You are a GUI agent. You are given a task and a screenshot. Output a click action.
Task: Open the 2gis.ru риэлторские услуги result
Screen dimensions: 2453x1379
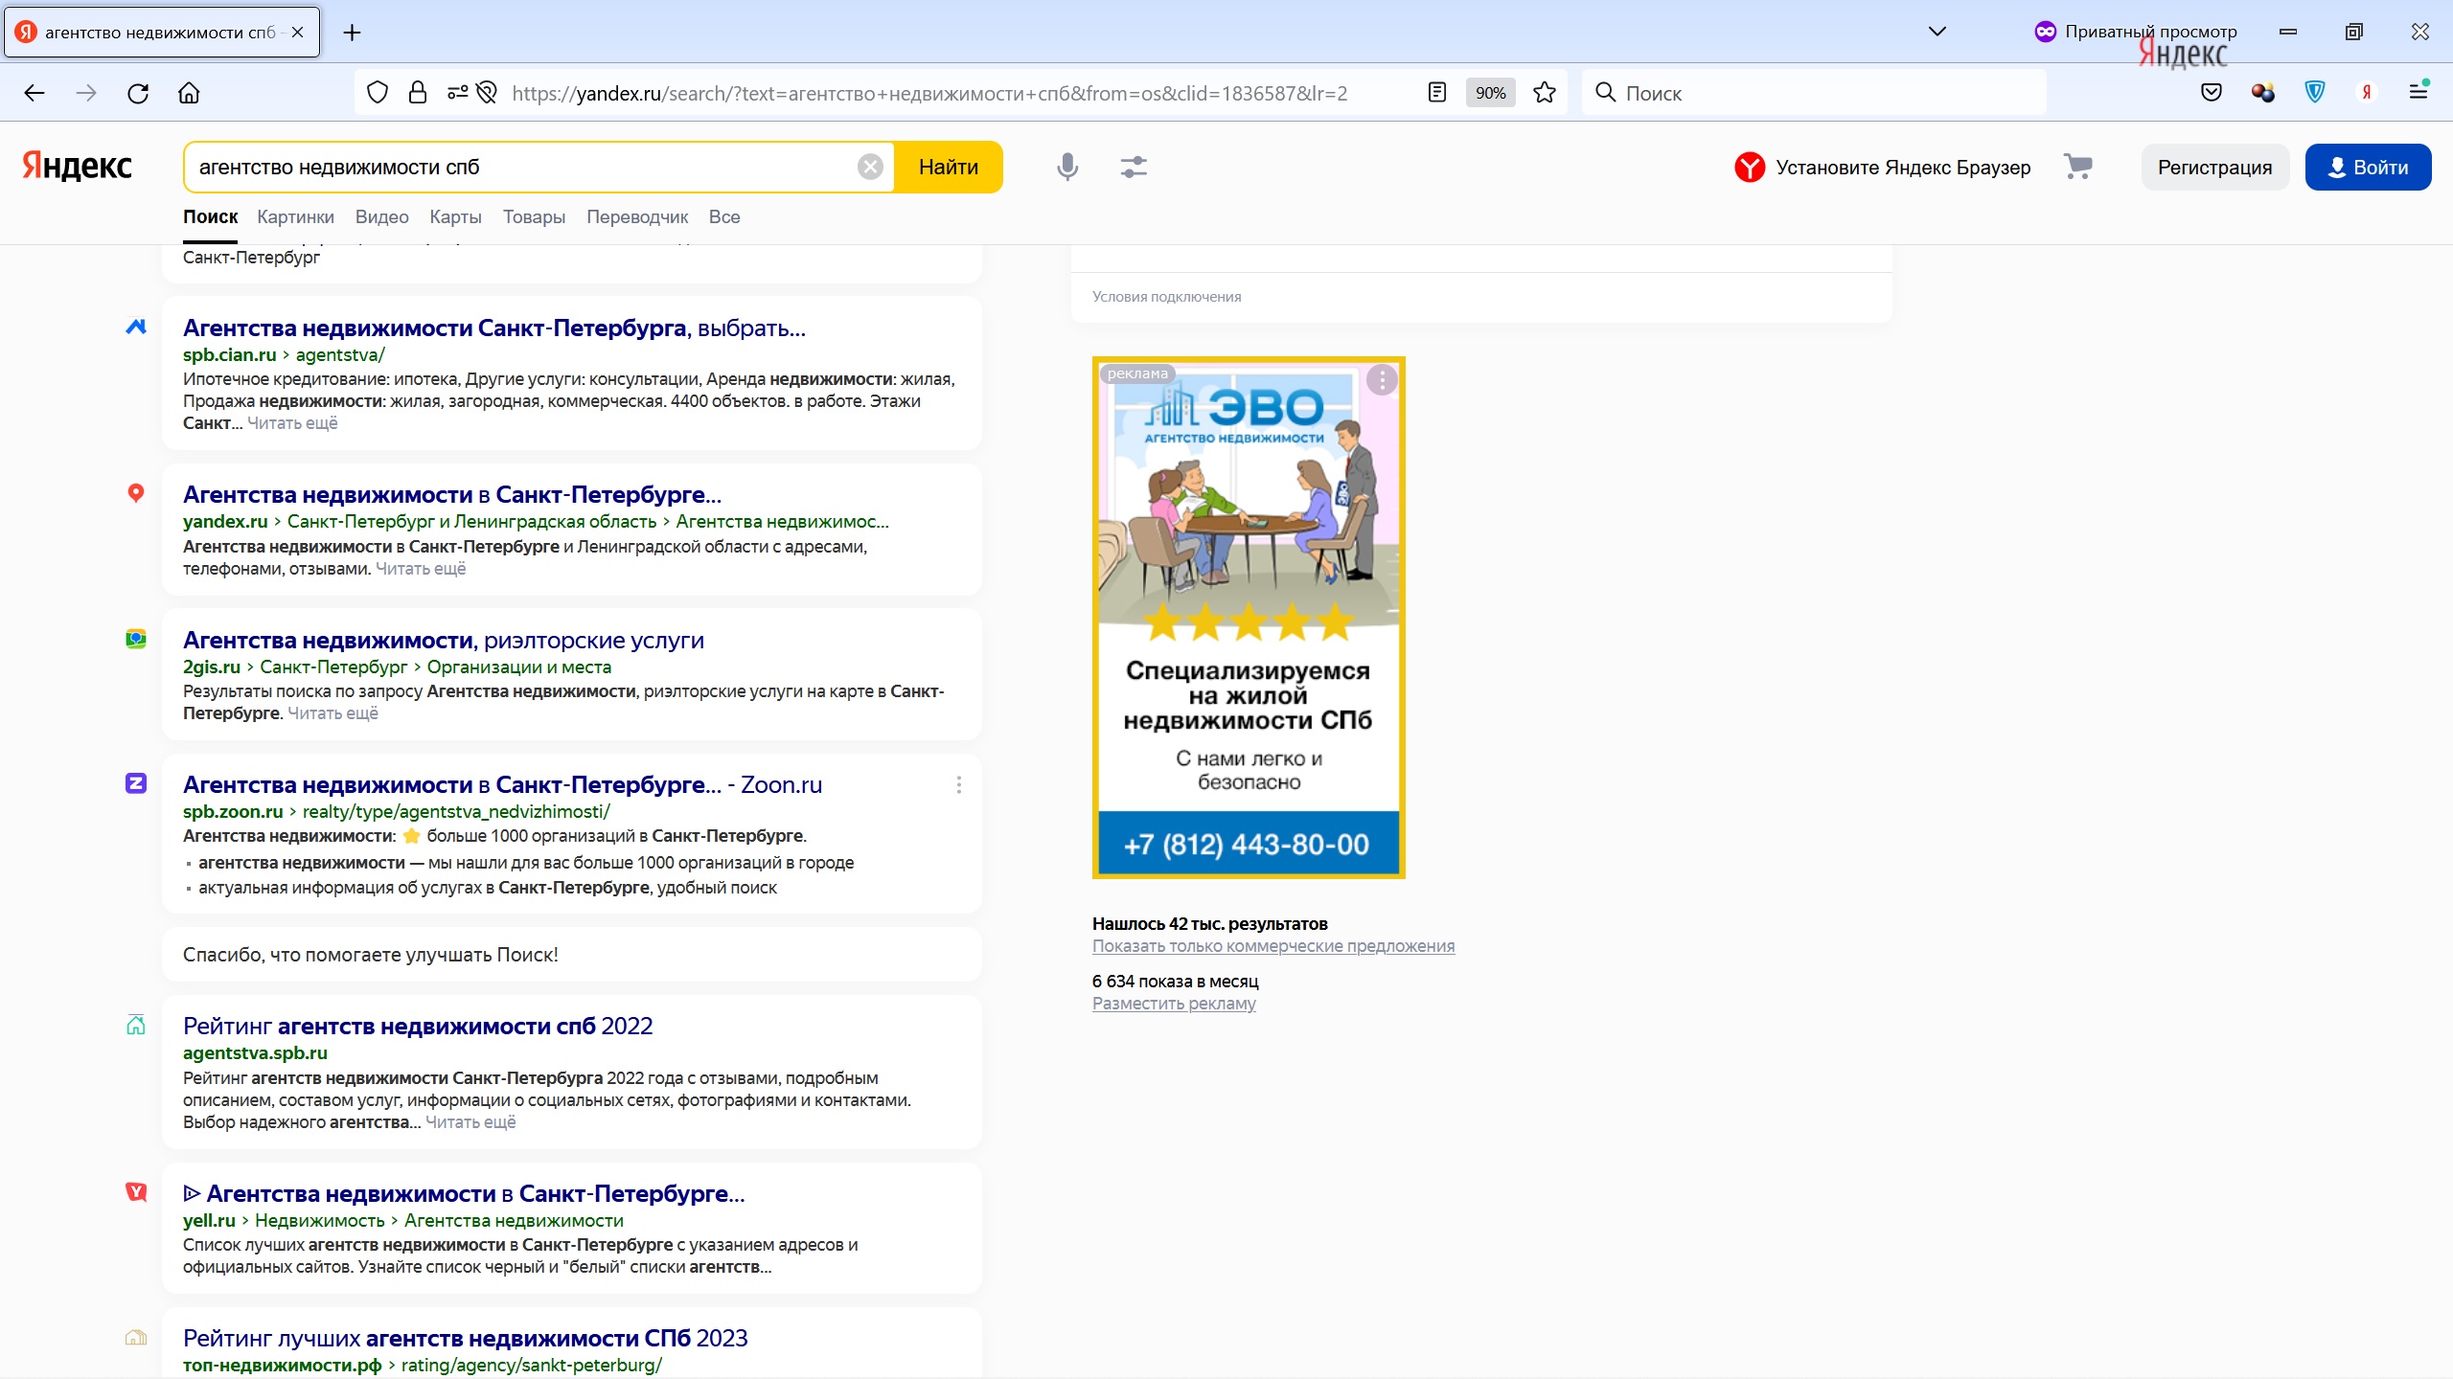444,640
